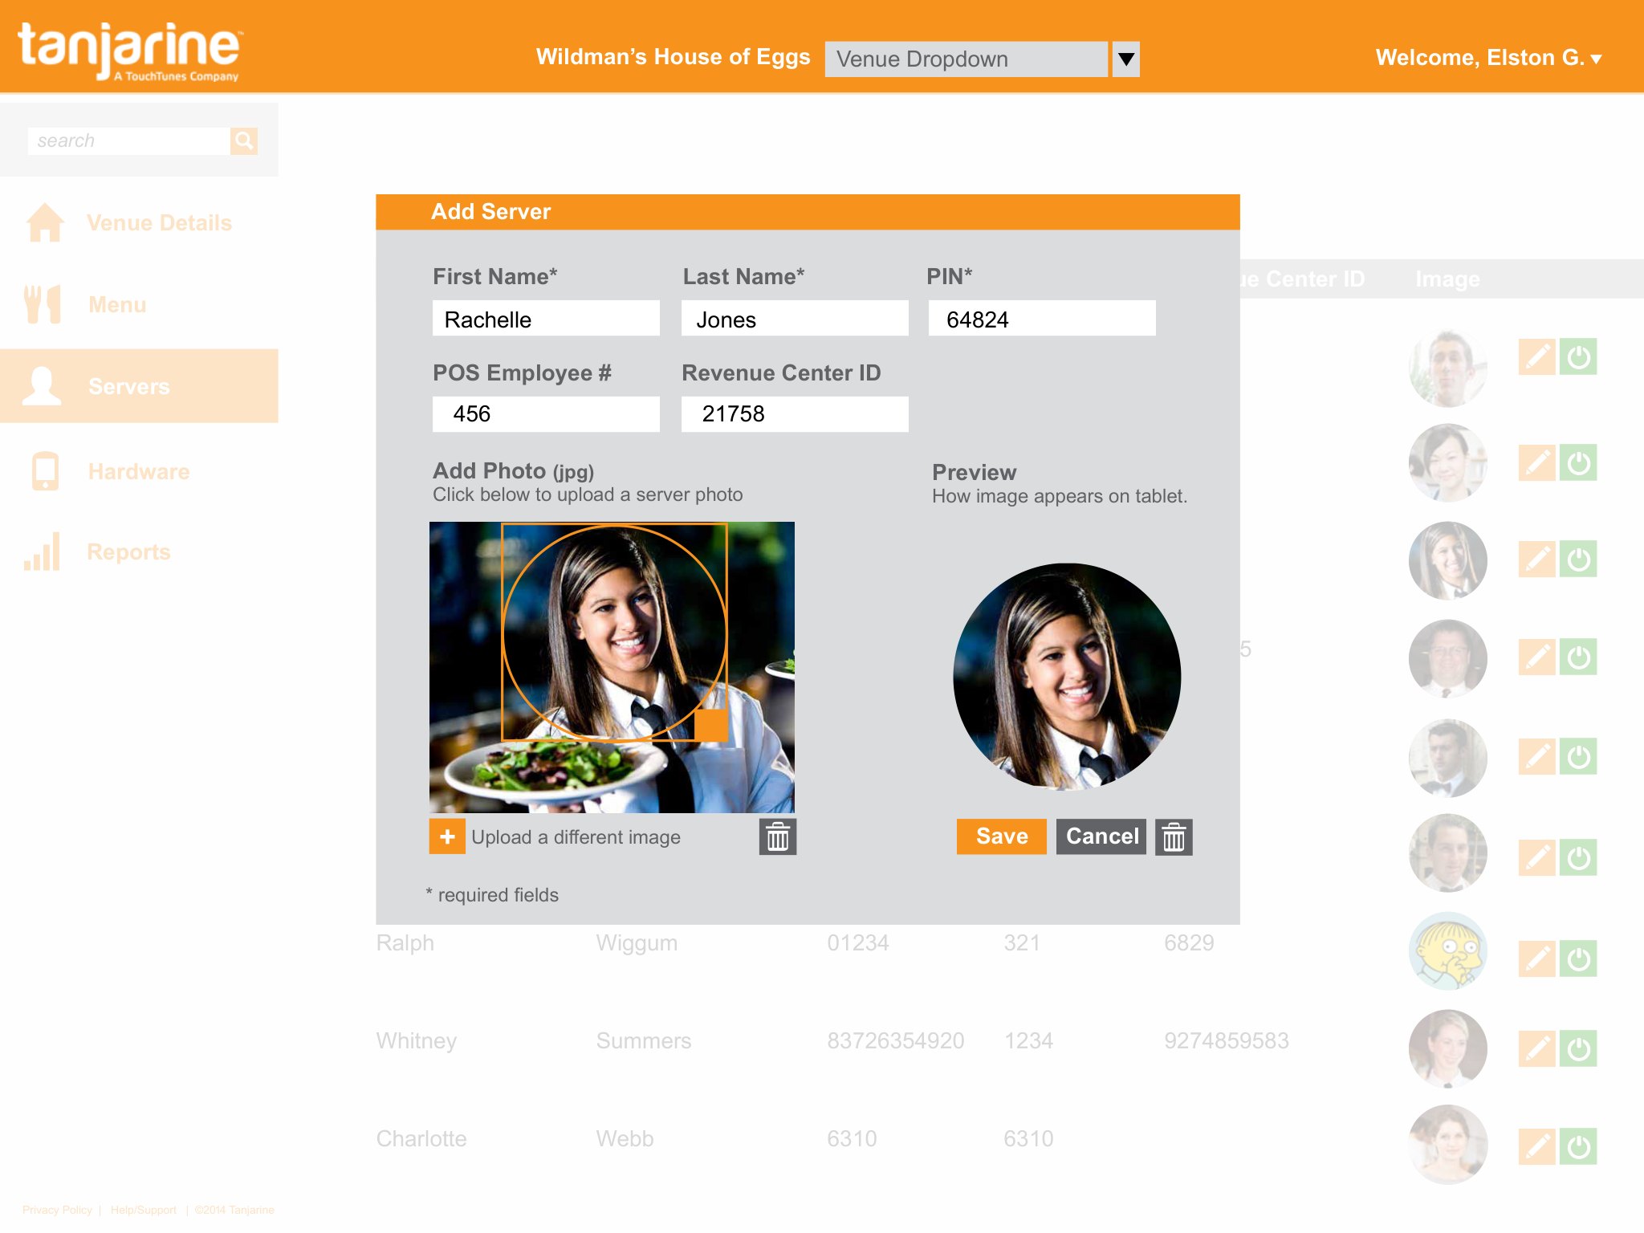Toggle power for Charlotte Webb

[x=1578, y=1146]
